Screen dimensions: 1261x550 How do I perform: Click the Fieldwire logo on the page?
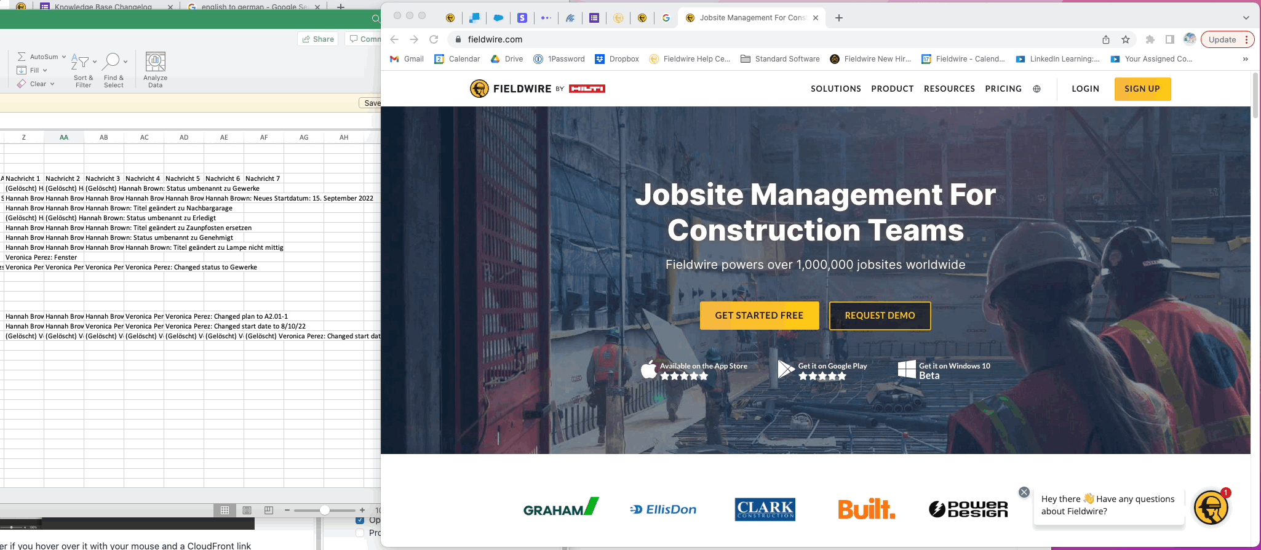(537, 89)
